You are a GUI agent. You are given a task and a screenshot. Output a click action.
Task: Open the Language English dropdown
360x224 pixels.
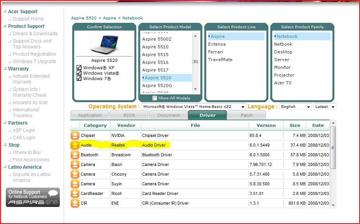tap(296, 107)
